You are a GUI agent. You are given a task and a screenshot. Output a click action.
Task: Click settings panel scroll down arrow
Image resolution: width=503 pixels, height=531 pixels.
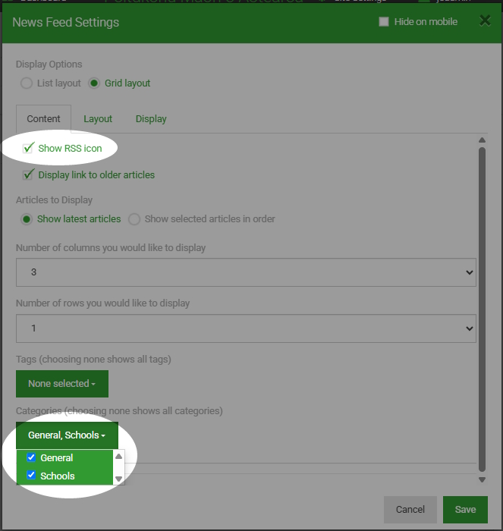tap(482, 479)
